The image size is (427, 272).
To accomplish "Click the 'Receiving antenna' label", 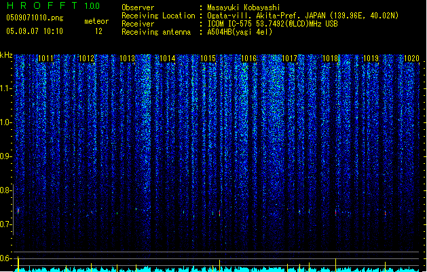I will click(x=156, y=32).
